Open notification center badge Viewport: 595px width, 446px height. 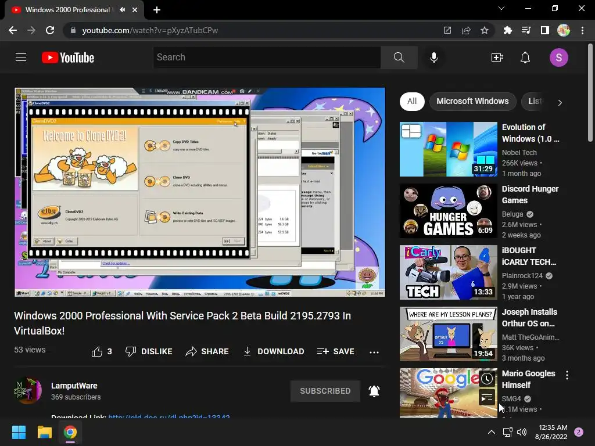point(579,432)
